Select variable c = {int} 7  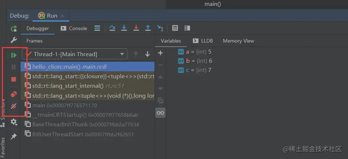(x=195, y=70)
